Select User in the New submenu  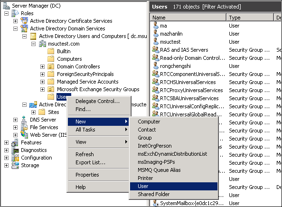174,186
